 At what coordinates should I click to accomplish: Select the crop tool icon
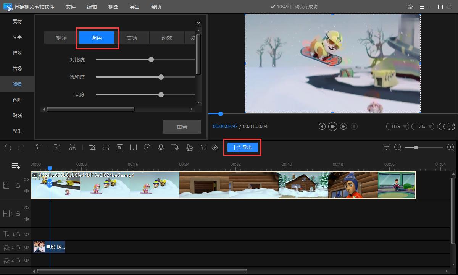pos(92,147)
